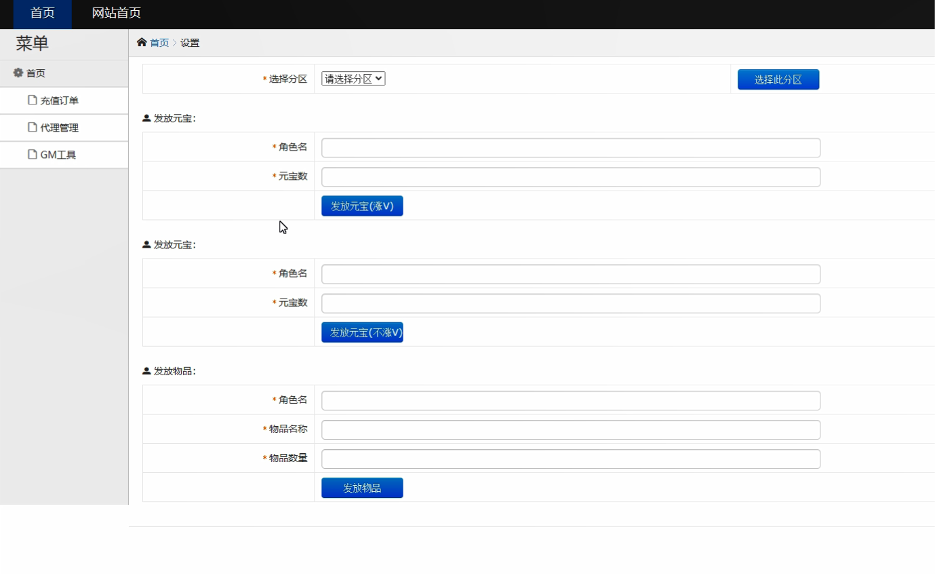Click the user icon beside 发放物品 heading
Screen dimensions: 935x574
146,371
